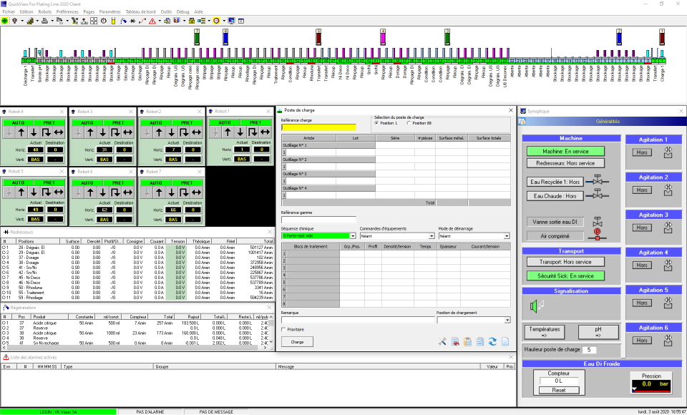The height and width of the screenshot is (415, 687).
Task: Enable the Prioritaire checkbox
Action: coord(283,329)
